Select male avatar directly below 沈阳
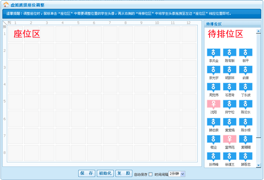 [214, 122]
